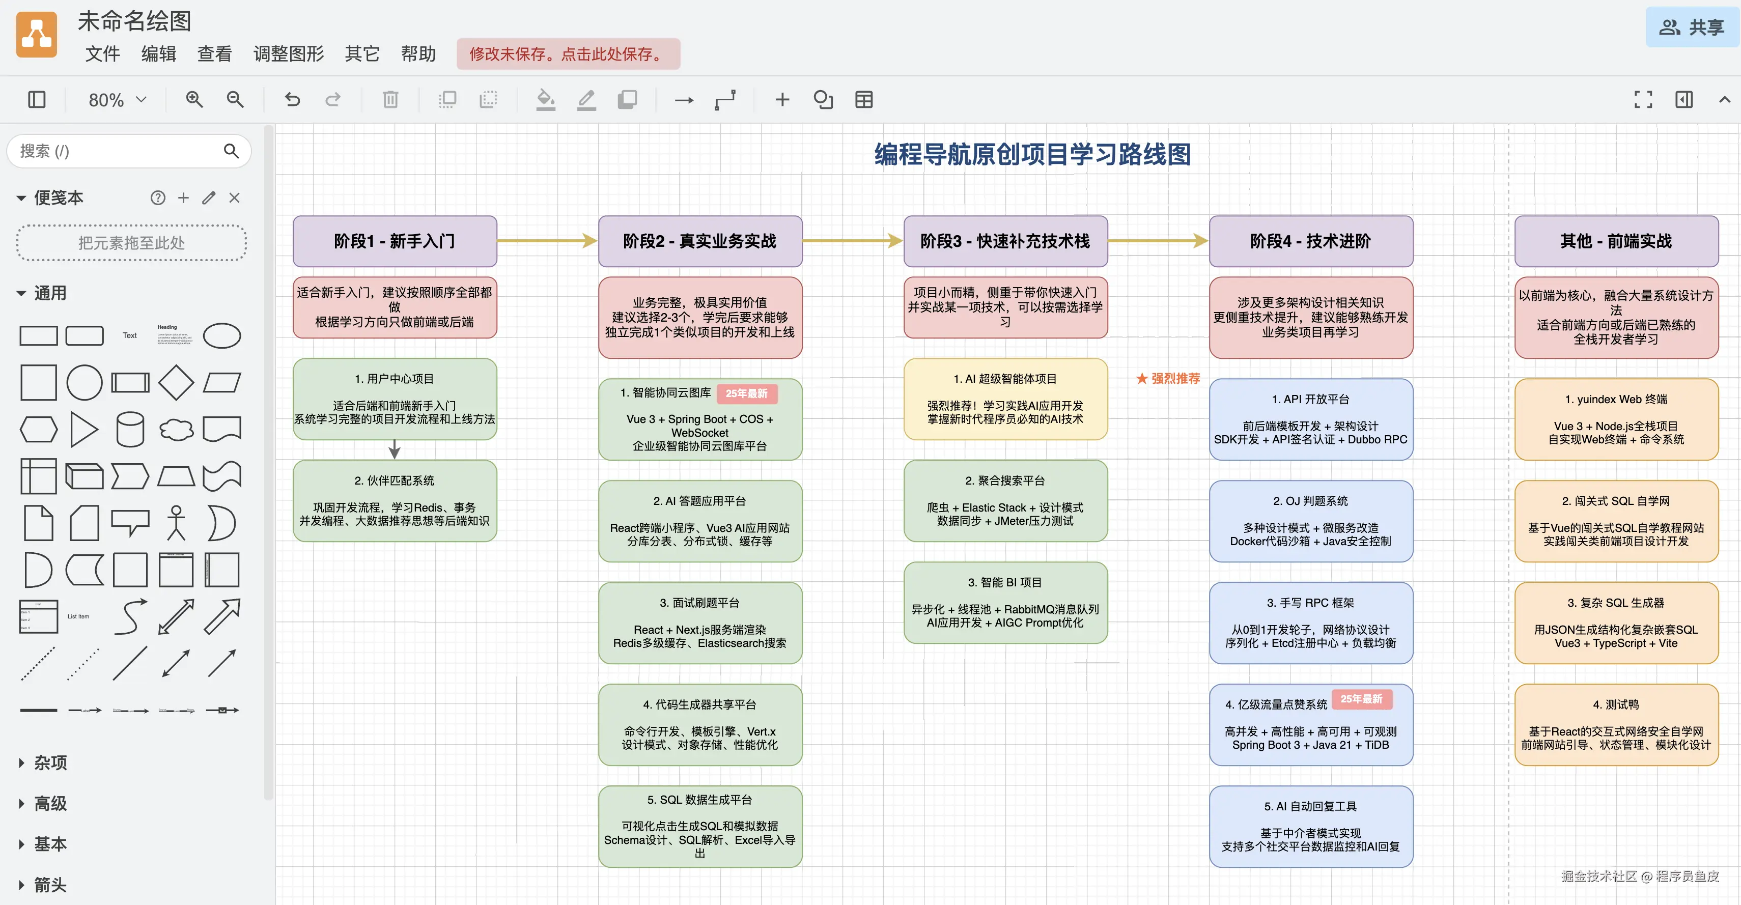Image resolution: width=1741 pixels, height=905 pixels.
Task: Collapse the toolbar with the up chevron
Action: coord(1724,99)
